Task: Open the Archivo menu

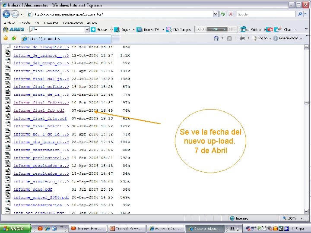Action: click(x=10, y=22)
